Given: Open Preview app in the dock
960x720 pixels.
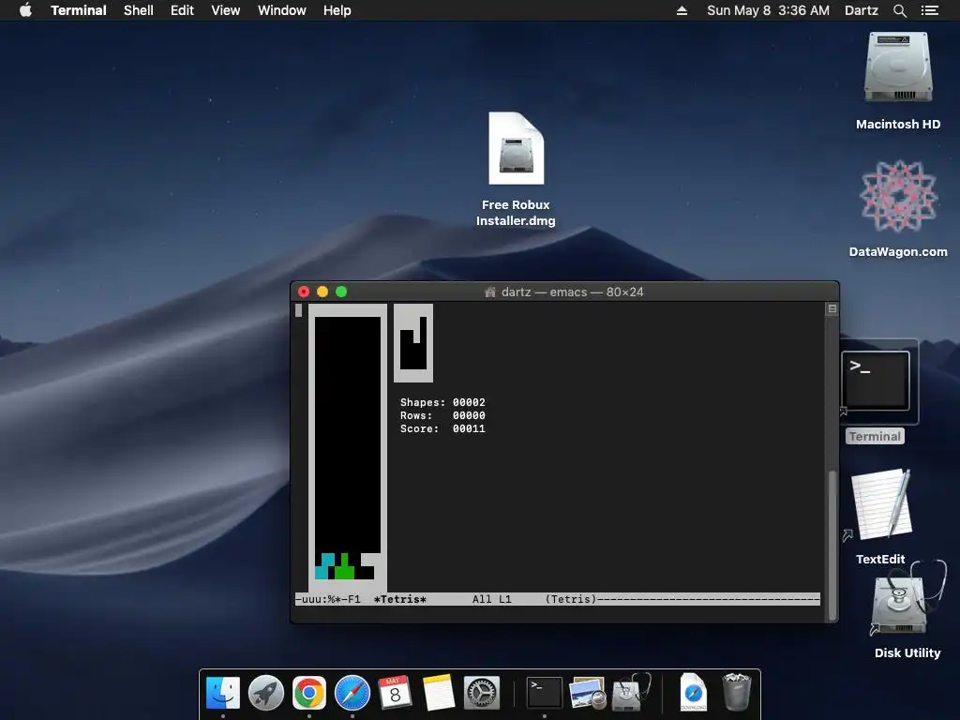Looking at the screenshot, I should pyautogui.click(x=587, y=693).
